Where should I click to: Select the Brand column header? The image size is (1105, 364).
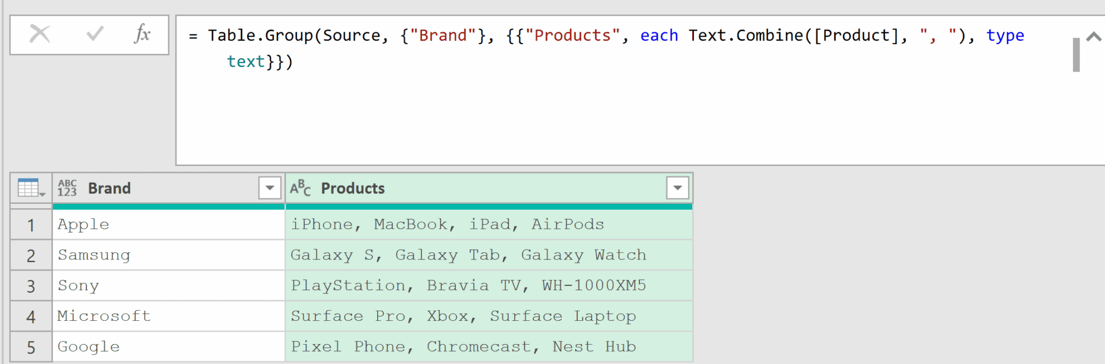tap(169, 188)
